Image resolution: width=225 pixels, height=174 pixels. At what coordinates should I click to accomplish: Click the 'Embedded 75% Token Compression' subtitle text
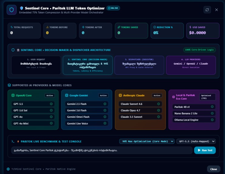tap(61, 12)
